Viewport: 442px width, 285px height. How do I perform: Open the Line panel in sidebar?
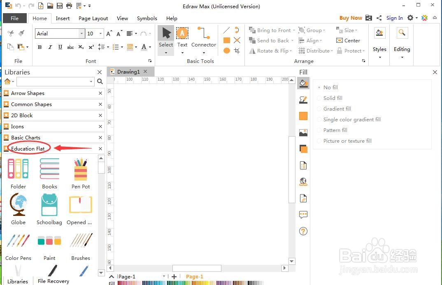(x=303, y=100)
